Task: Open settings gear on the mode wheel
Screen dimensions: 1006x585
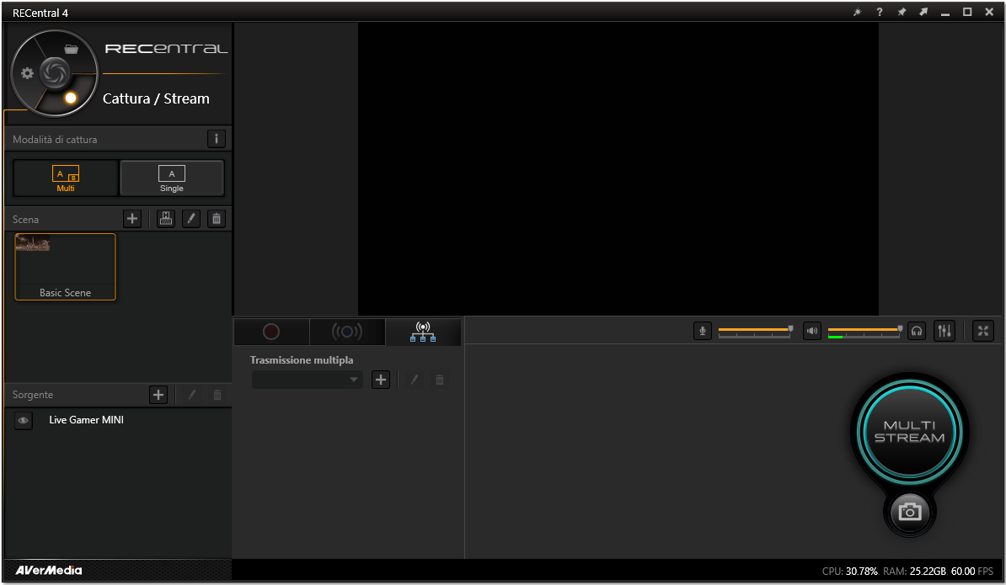Action: point(27,73)
